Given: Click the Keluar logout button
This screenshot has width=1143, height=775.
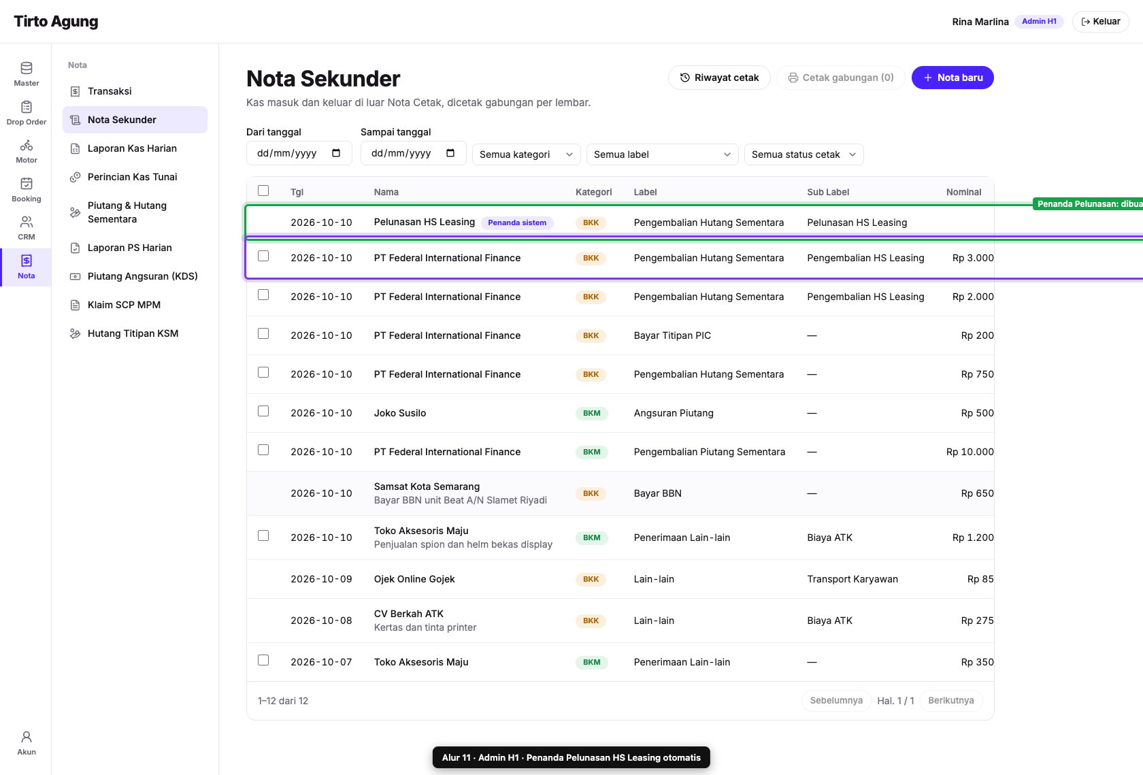Looking at the screenshot, I should pyautogui.click(x=1100, y=22).
